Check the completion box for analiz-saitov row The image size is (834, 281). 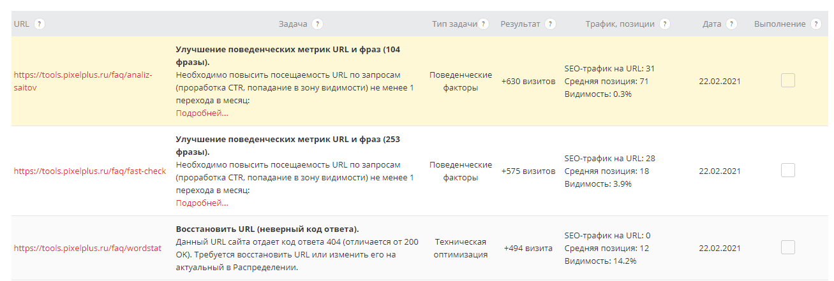[788, 80]
